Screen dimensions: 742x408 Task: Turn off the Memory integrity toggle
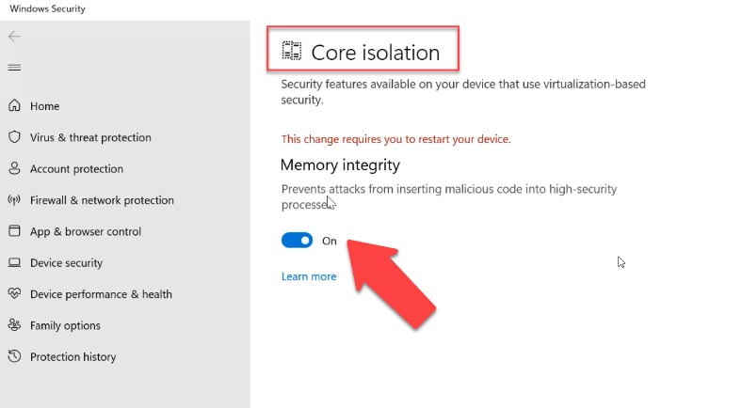coord(298,241)
